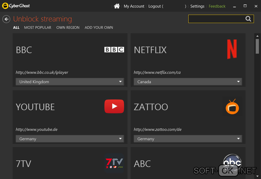261x179 pixels.
Task: Click the search magnifier icon
Action: pyautogui.click(x=248, y=19)
